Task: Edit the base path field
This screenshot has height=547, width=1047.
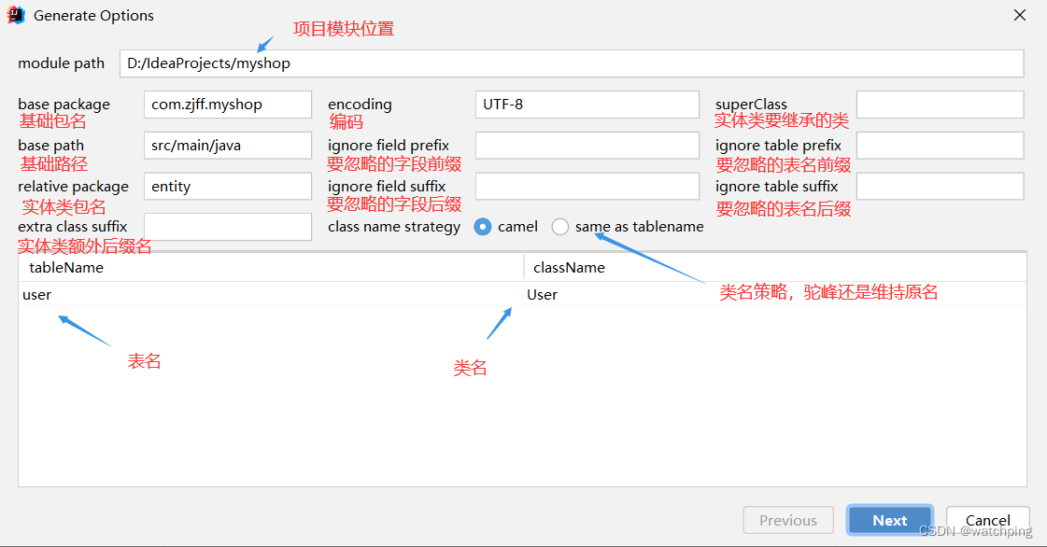Action: 228,146
